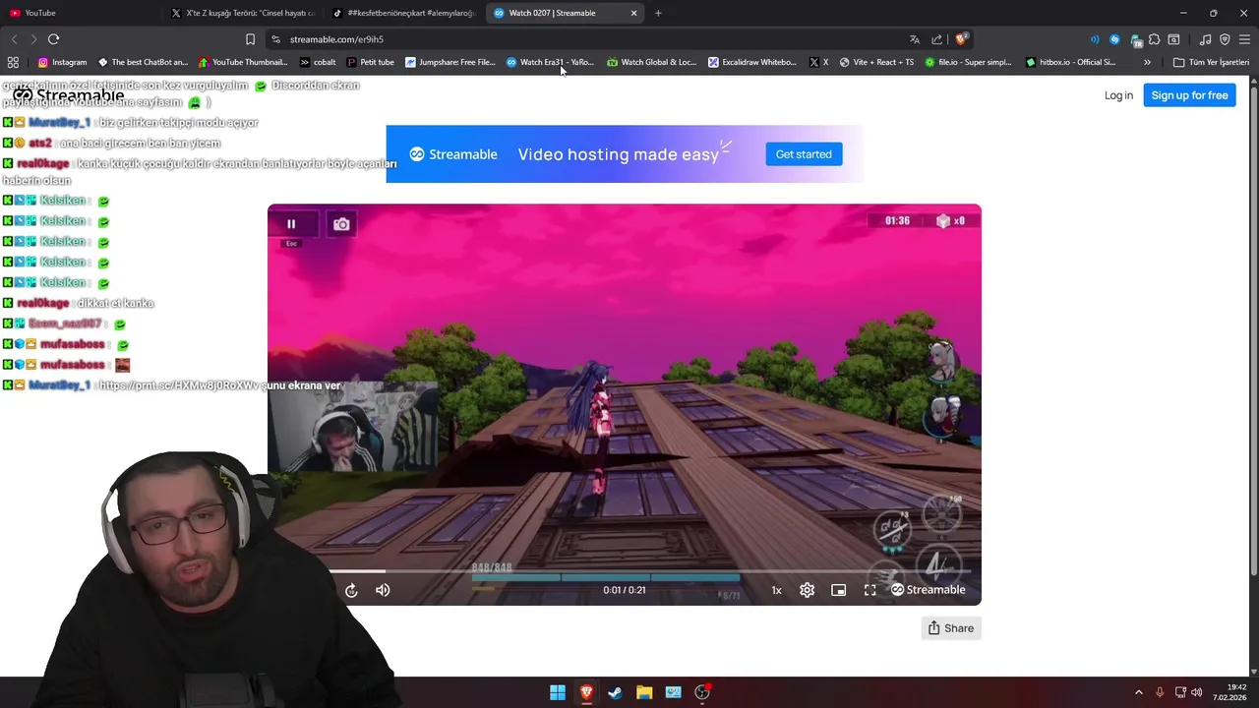Click the site settings icon beside the URL
The width and height of the screenshot is (1259, 708).
coord(276,39)
